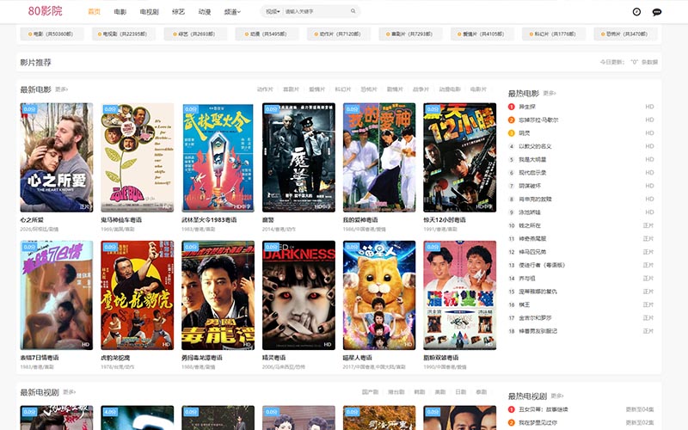Filter latest TV shows by 美剧

[440, 392]
